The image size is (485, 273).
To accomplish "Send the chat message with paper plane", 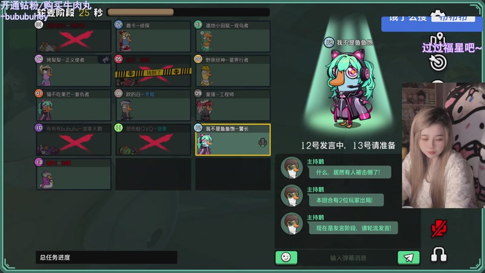I will tap(409, 257).
